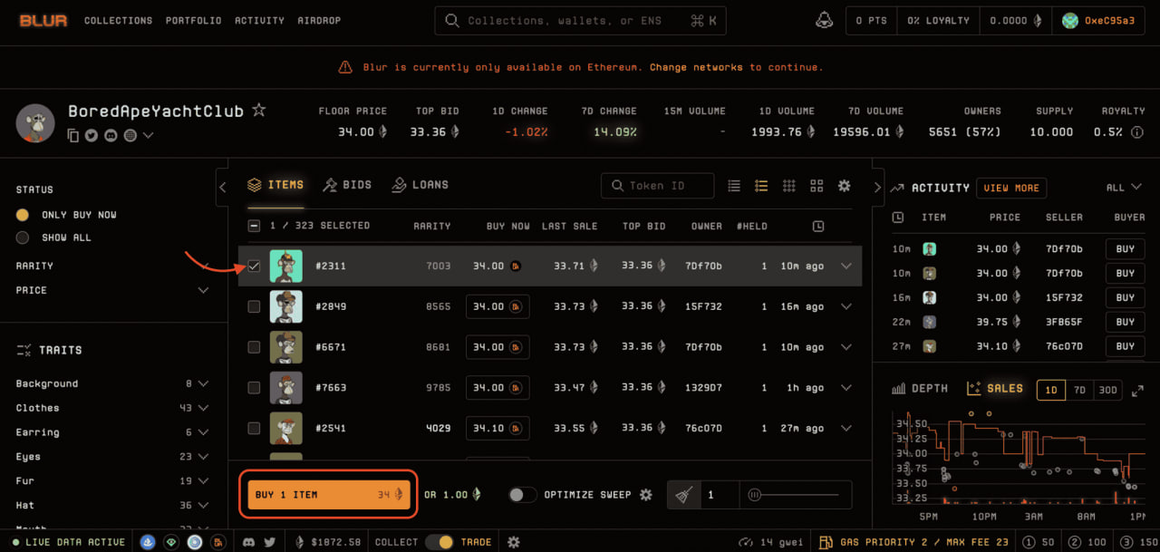The image size is (1160, 552).
Task: Check the checkbox for ape #2849
Action: (x=254, y=306)
